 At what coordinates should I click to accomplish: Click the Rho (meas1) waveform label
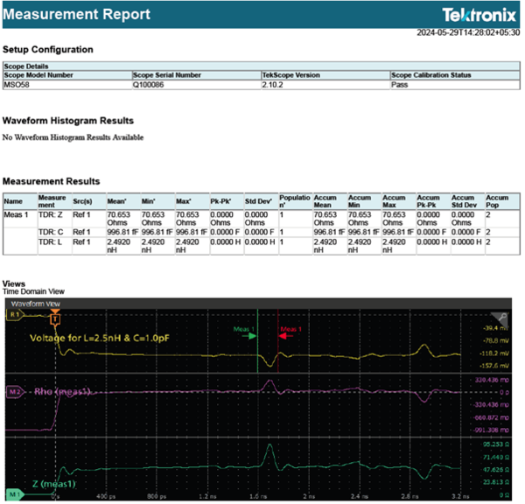tap(63, 391)
